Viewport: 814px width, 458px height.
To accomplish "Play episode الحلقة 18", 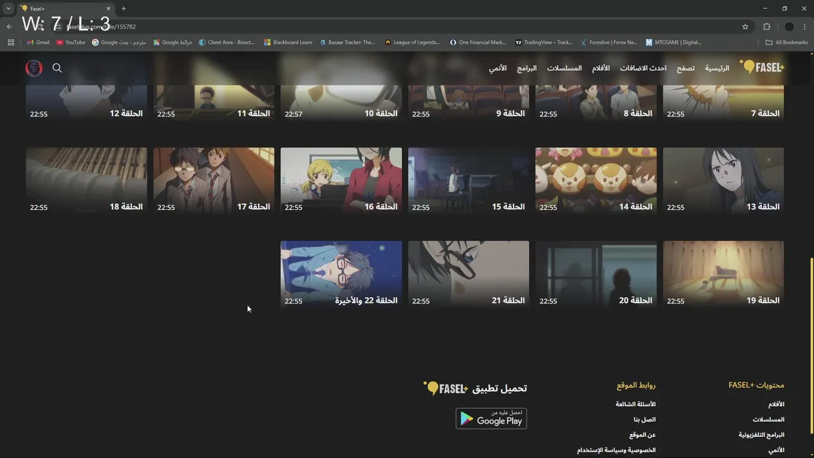I will tap(86, 181).
